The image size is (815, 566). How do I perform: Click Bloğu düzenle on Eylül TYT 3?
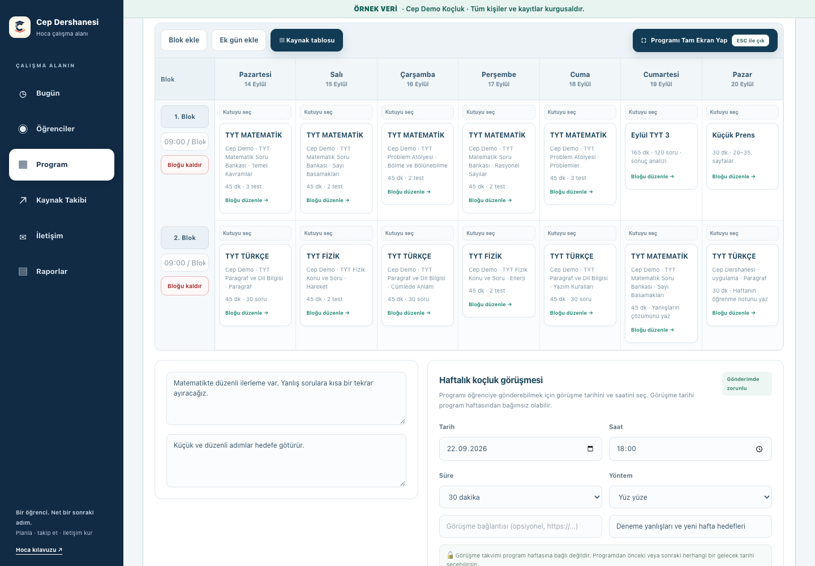(653, 177)
